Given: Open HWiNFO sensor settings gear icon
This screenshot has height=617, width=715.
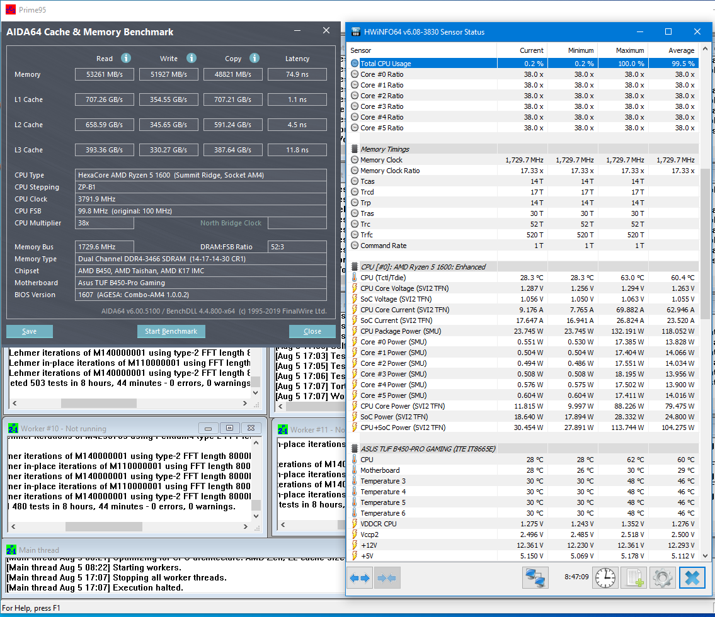Looking at the screenshot, I should pos(663,578).
